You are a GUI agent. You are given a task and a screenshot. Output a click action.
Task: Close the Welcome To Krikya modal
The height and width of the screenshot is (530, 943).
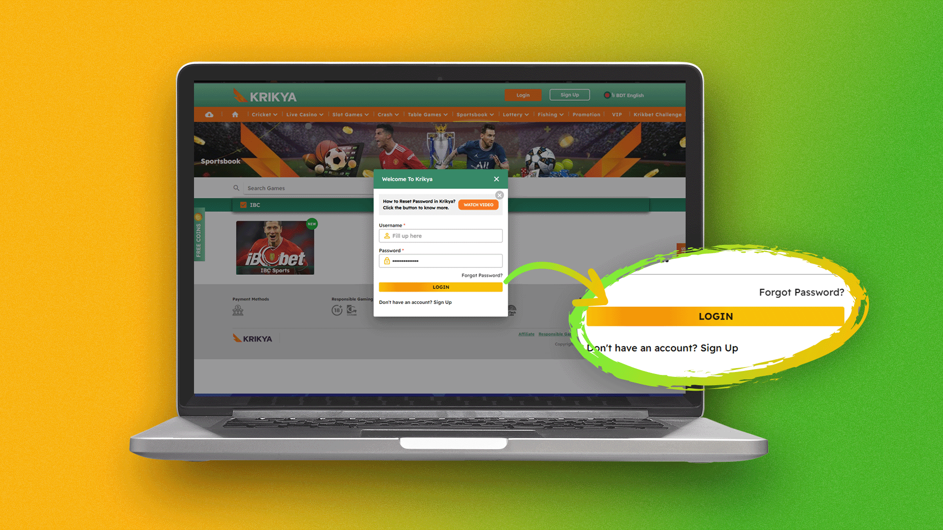coord(496,179)
